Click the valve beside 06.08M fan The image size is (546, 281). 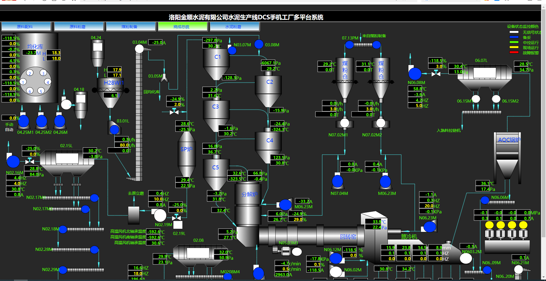(436, 74)
